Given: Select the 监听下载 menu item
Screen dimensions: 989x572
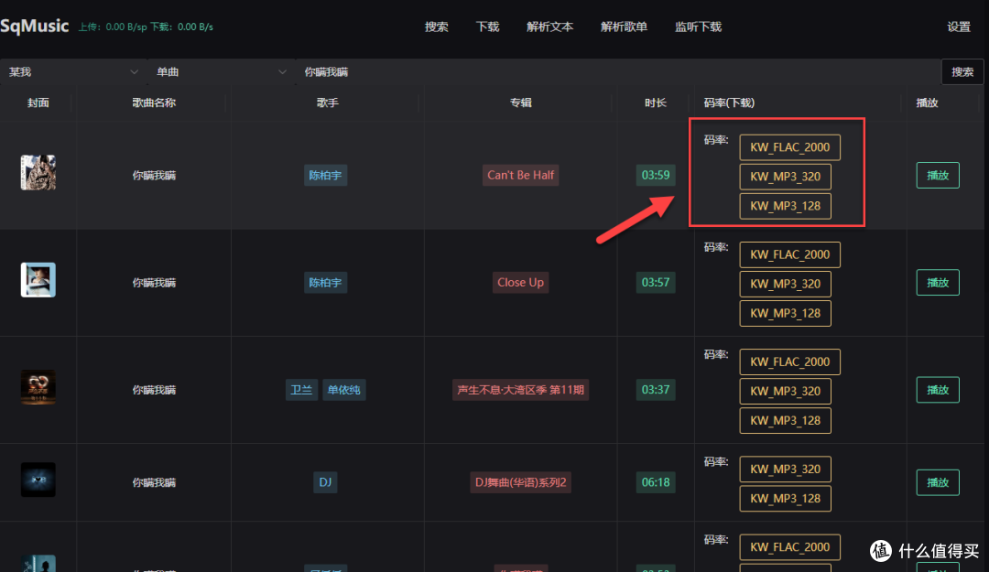Looking at the screenshot, I should pyautogui.click(x=698, y=27).
